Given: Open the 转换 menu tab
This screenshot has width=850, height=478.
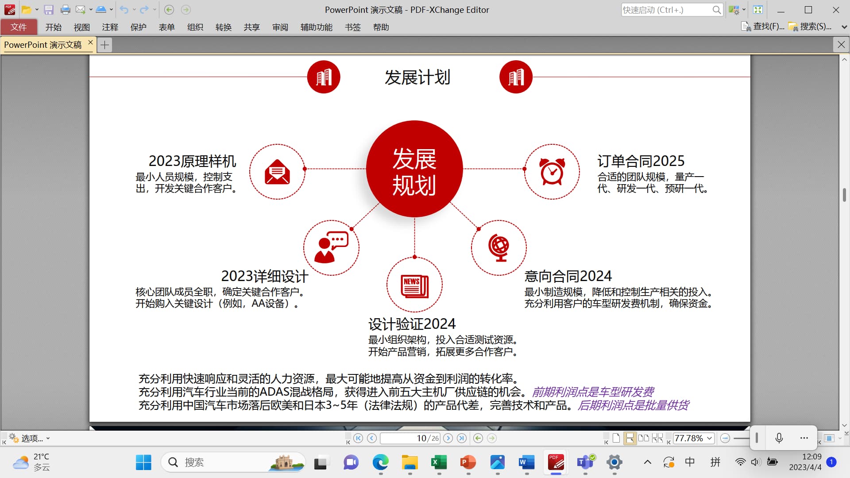Looking at the screenshot, I should click(223, 27).
